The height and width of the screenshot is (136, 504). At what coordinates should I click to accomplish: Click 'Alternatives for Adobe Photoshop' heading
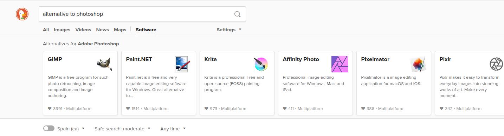click(x=81, y=44)
